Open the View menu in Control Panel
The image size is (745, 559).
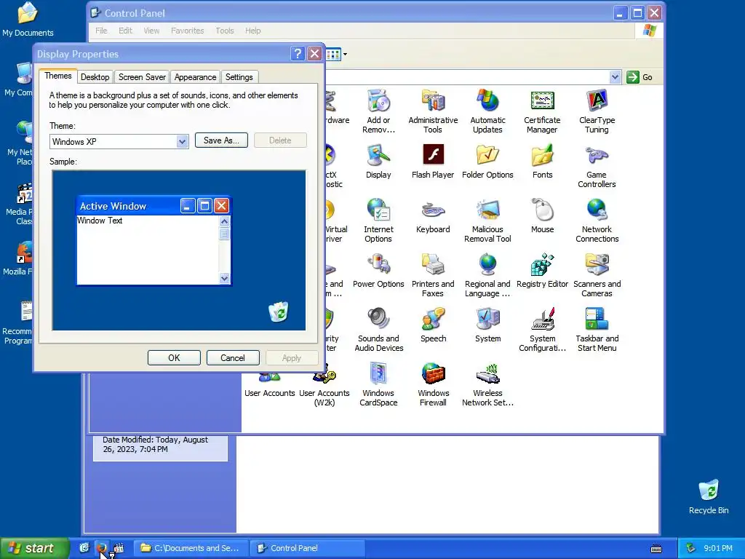pos(151,31)
